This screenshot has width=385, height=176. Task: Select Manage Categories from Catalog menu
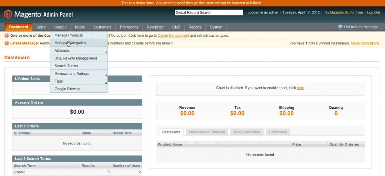point(70,43)
